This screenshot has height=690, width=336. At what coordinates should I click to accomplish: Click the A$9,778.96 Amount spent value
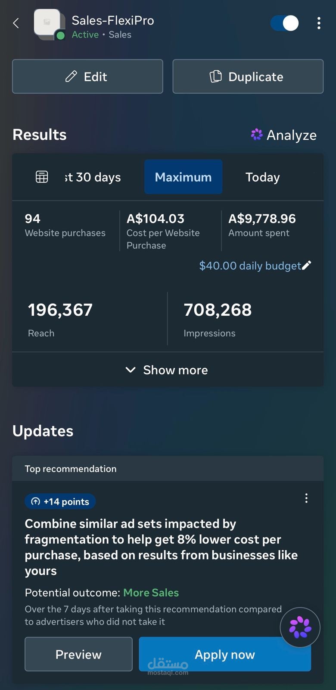[262, 219]
